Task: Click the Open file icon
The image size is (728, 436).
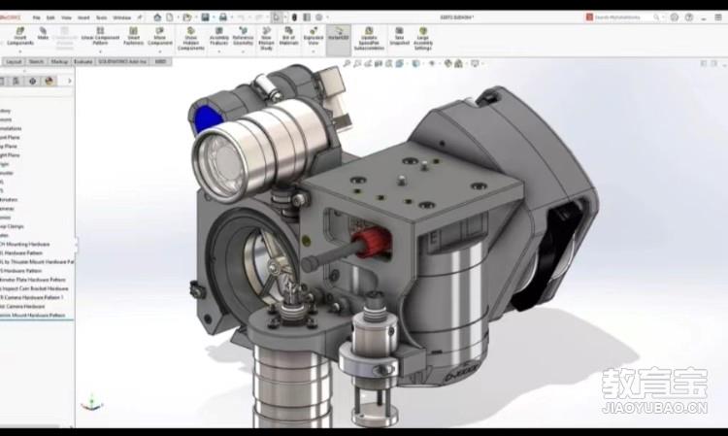Action: 186,17
